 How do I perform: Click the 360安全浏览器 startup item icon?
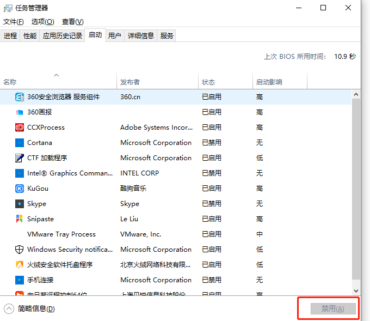coord(20,97)
